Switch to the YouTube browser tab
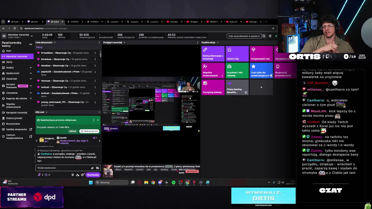This screenshot has width=372, height=209. click(174, 22)
